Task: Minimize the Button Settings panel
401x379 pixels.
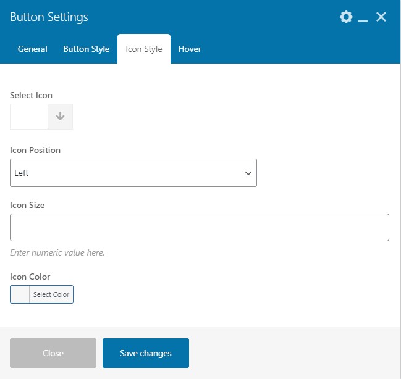Action: click(363, 18)
